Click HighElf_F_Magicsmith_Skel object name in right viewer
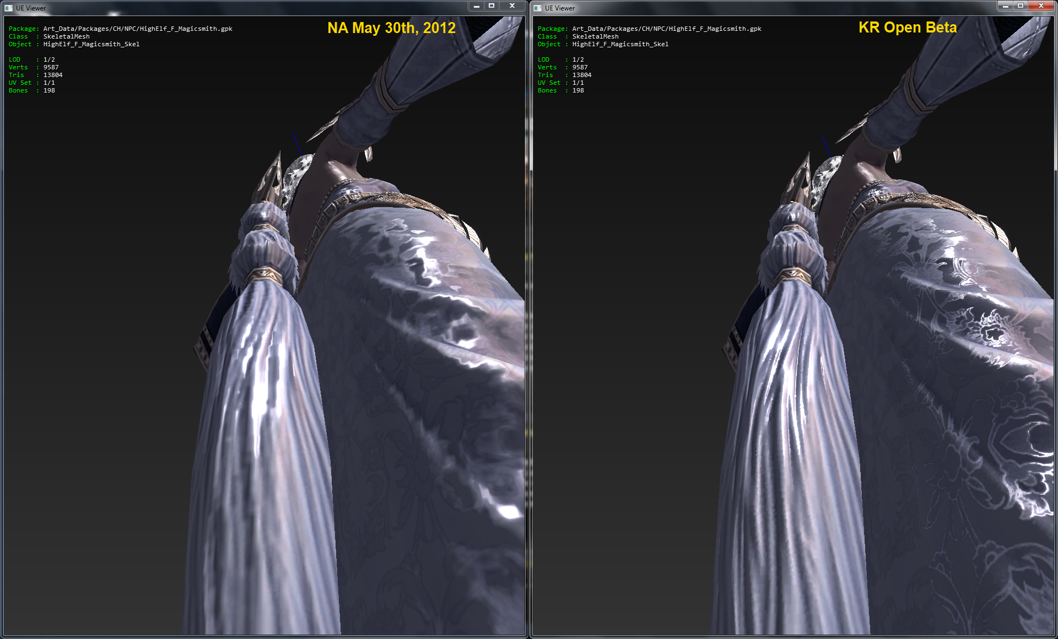 coord(620,44)
